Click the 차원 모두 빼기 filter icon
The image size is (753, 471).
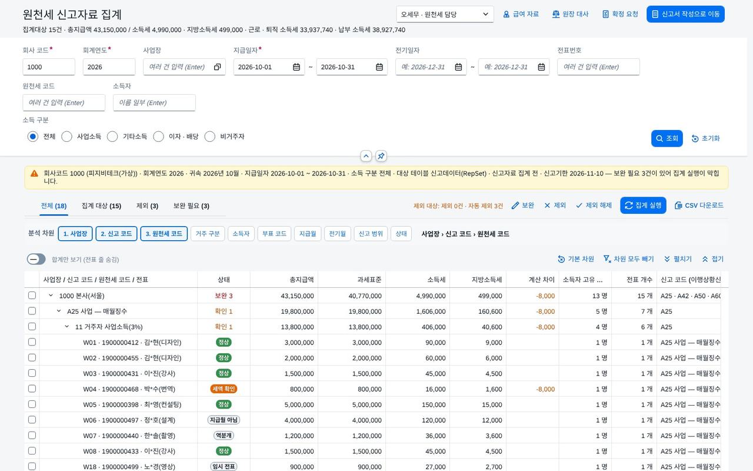tap(607, 259)
